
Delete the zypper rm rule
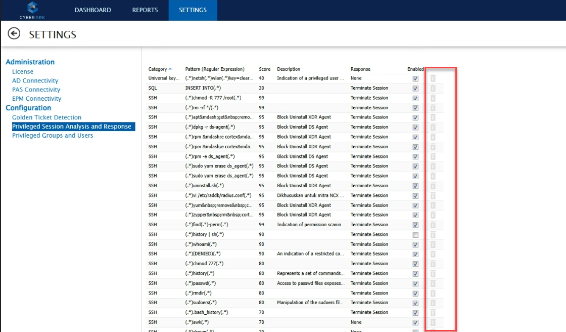click(x=433, y=215)
